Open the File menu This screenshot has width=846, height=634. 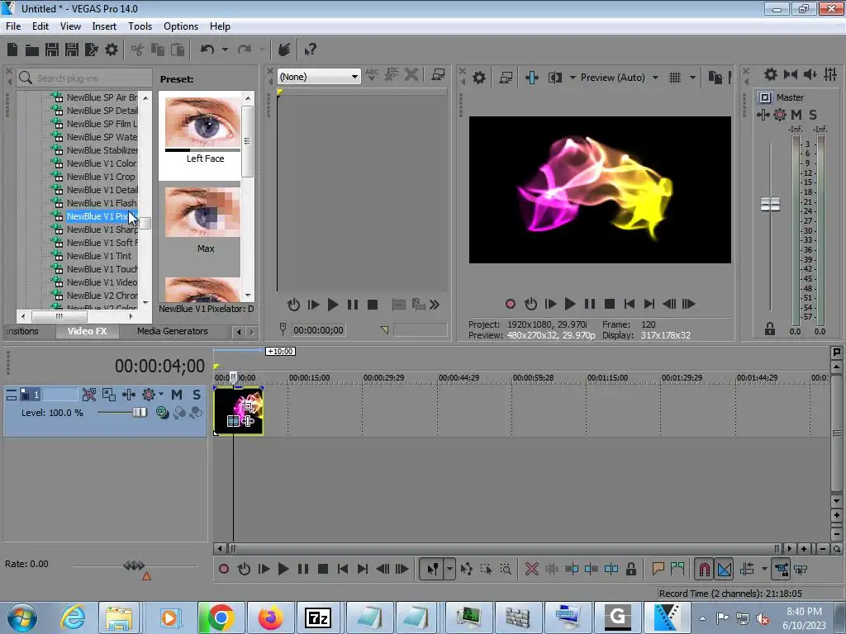pos(13,26)
